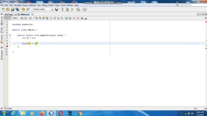Open the Window menu
Viewport: 207px width, 116px height.
click(70, 5)
